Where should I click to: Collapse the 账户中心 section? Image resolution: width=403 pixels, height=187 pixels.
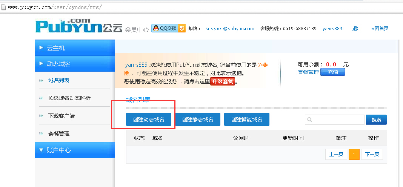[x=75, y=150]
